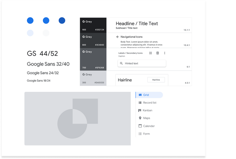
Task: Pick the Grey 900 #202124 swatch
Action: coord(93,25)
